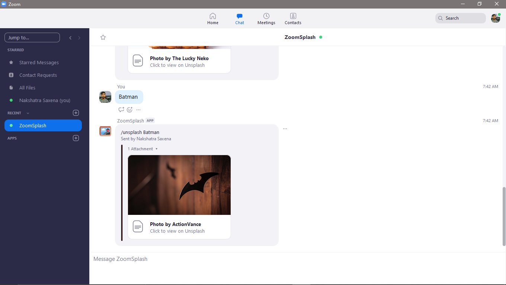The image size is (506, 285).
Task: Star the ZoomSplash conversation
Action: (103, 37)
